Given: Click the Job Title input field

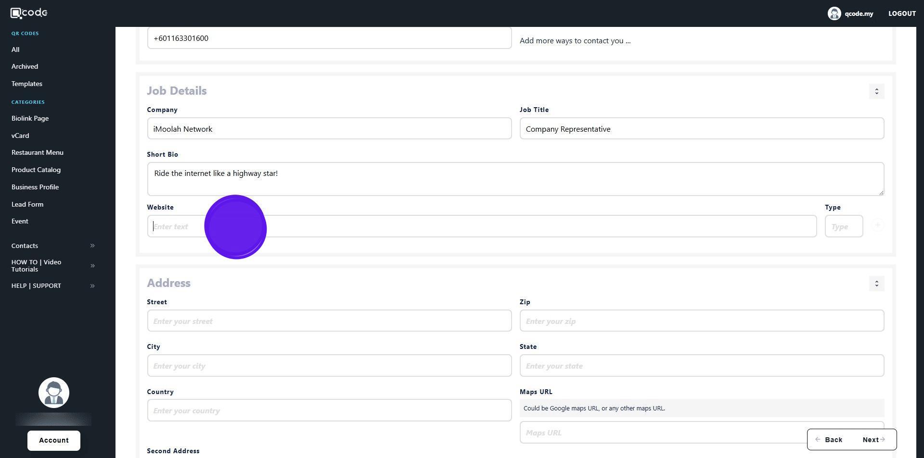Looking at the screenshot, I should pos(701,129).
